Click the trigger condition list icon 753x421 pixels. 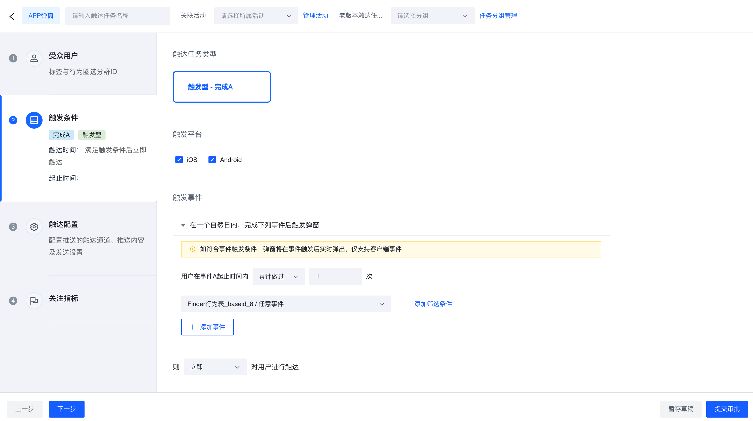pyautogui.click(x=34, y=120)
